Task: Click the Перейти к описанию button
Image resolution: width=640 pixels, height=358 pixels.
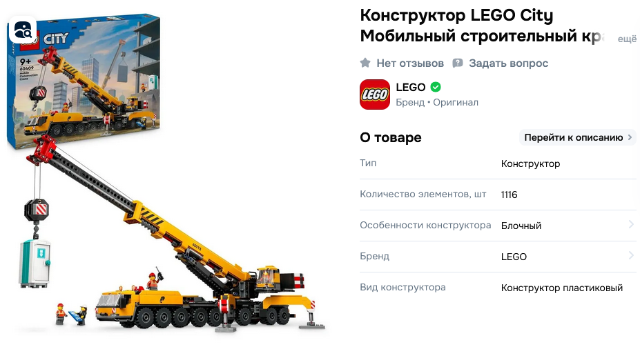Action: click(578, 137)
